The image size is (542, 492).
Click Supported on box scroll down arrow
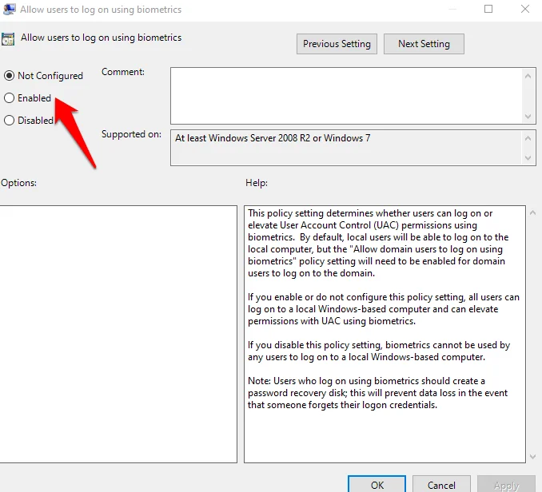(x=528, y=158)
